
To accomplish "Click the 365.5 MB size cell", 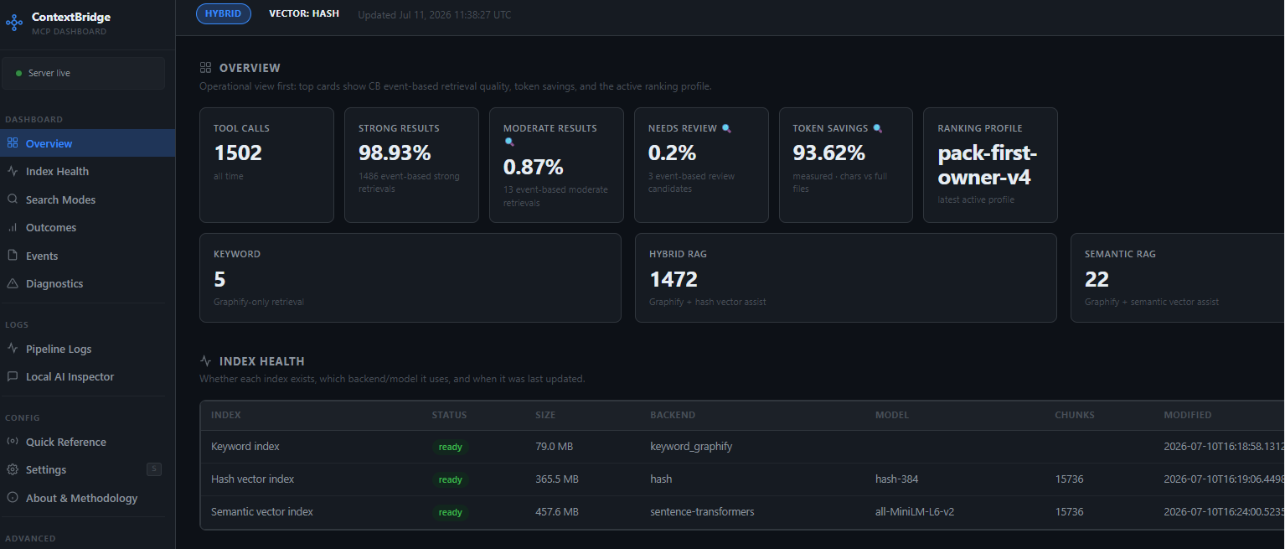I will tap(557, 479).
